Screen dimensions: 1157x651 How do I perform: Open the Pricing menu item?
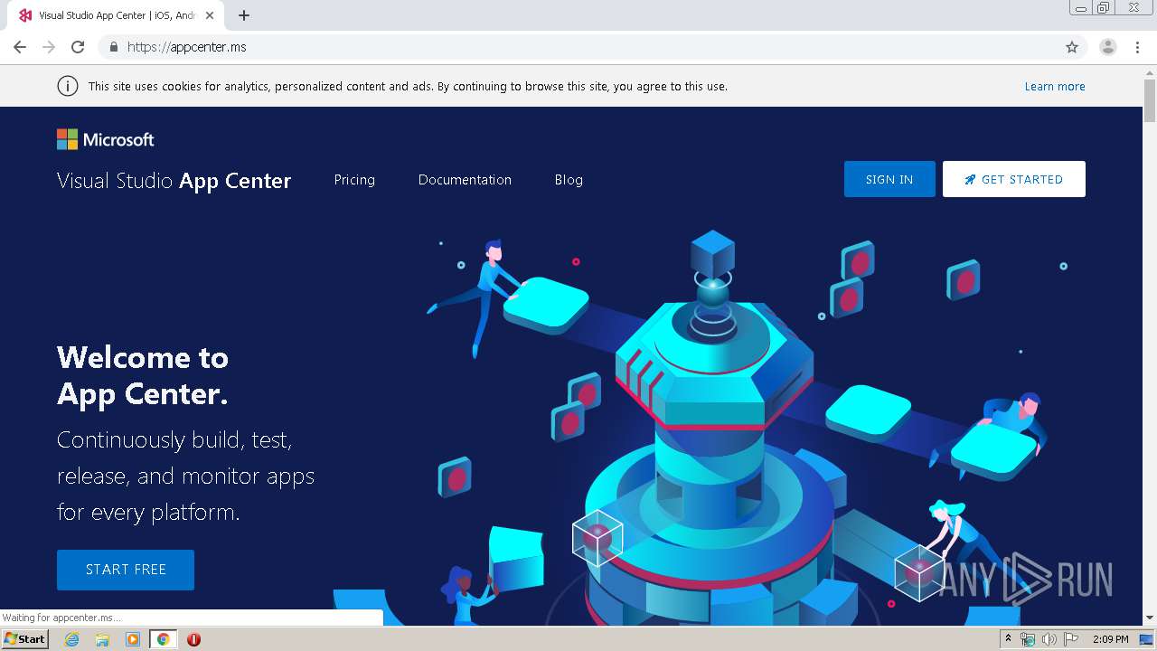coord(354,180)
